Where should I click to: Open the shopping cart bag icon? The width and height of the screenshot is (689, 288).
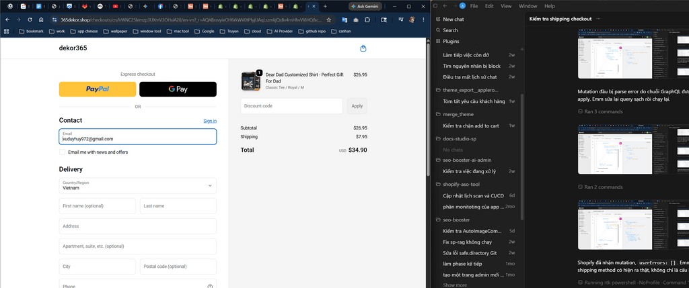click(363, 48)
